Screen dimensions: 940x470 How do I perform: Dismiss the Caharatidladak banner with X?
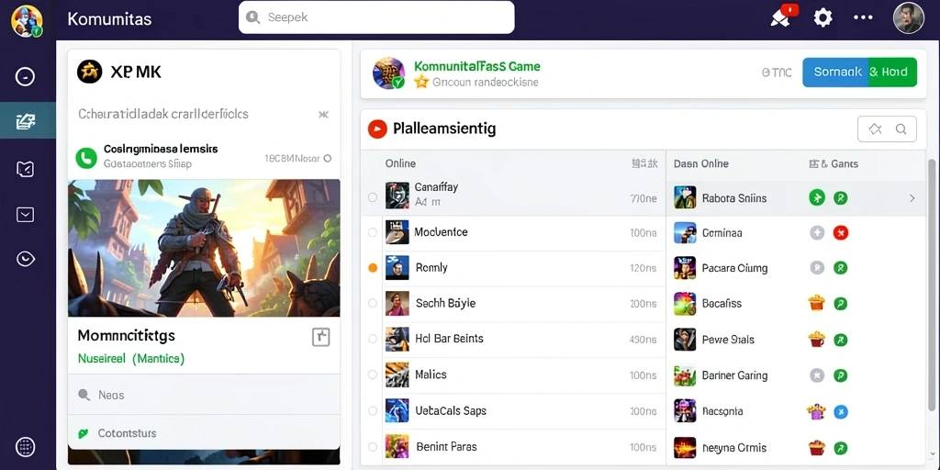323,114
